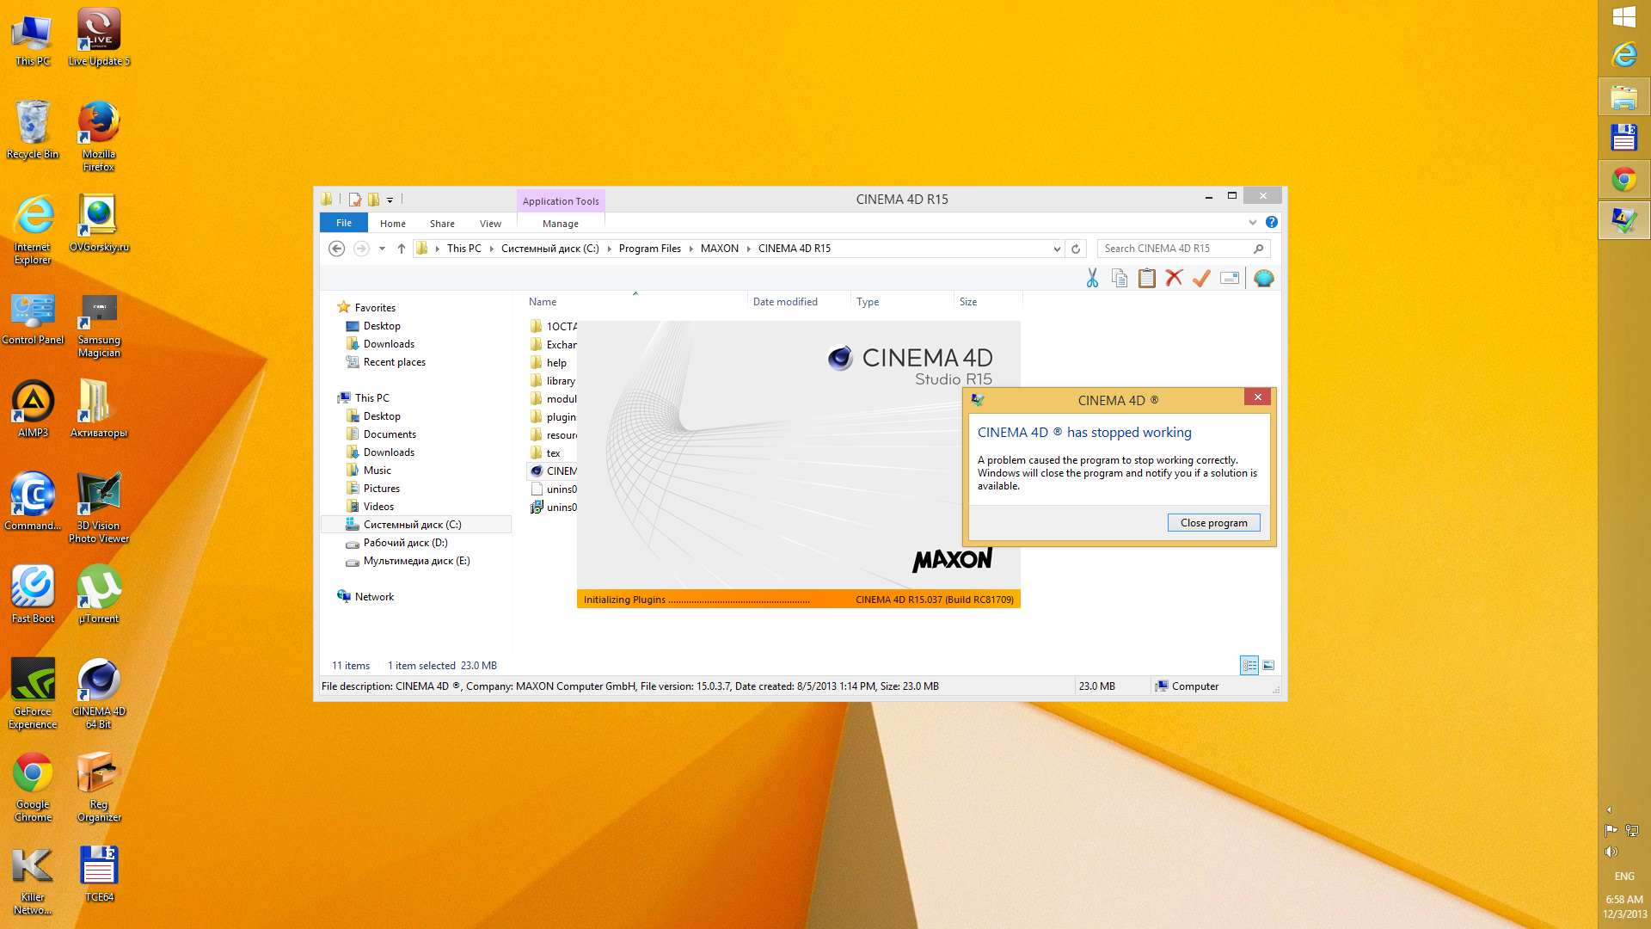
Task: Click the Copy documents icon in toolbar
Action: point(1119,278)
